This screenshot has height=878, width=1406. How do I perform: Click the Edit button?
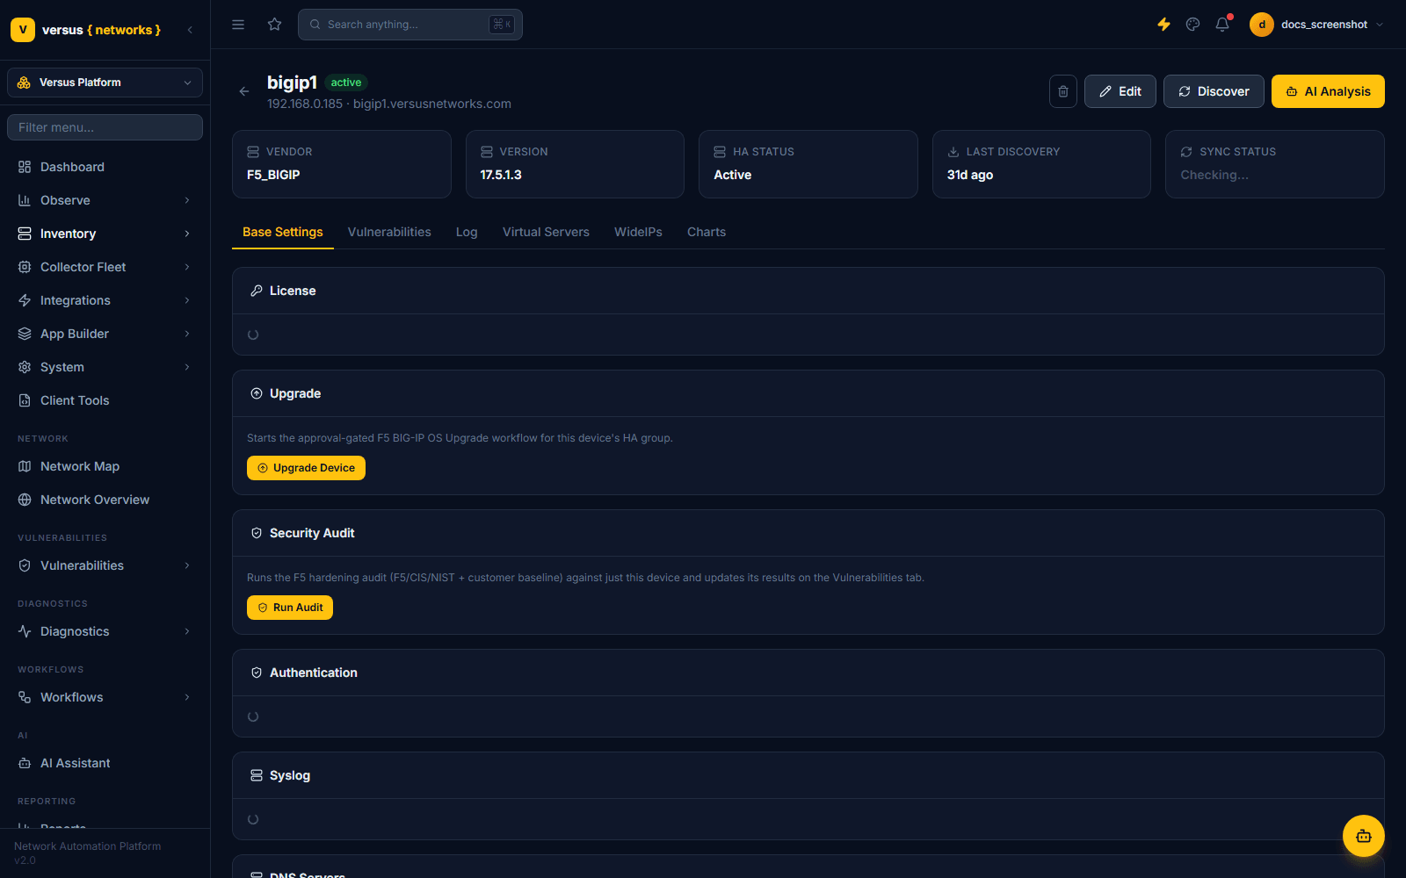(1120, 91)
